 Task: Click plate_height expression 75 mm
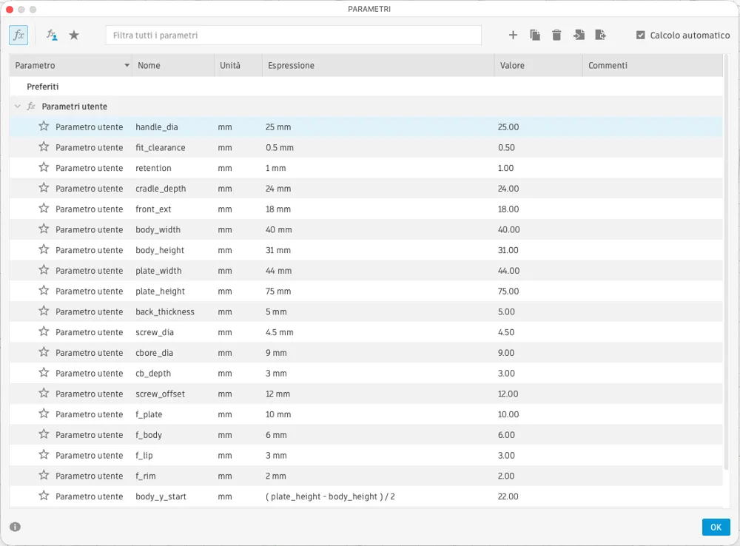coord(278,291)
